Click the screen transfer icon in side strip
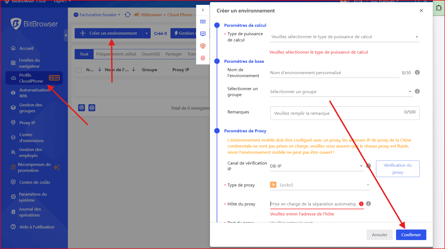Image resolution: width=445 pixels, height=249 pixels. [203, 34]
